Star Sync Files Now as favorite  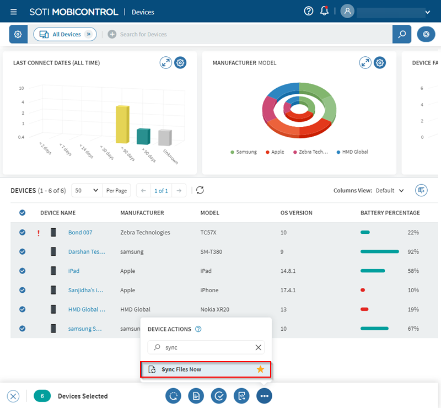pyautogui.click(x=260, y=369)
